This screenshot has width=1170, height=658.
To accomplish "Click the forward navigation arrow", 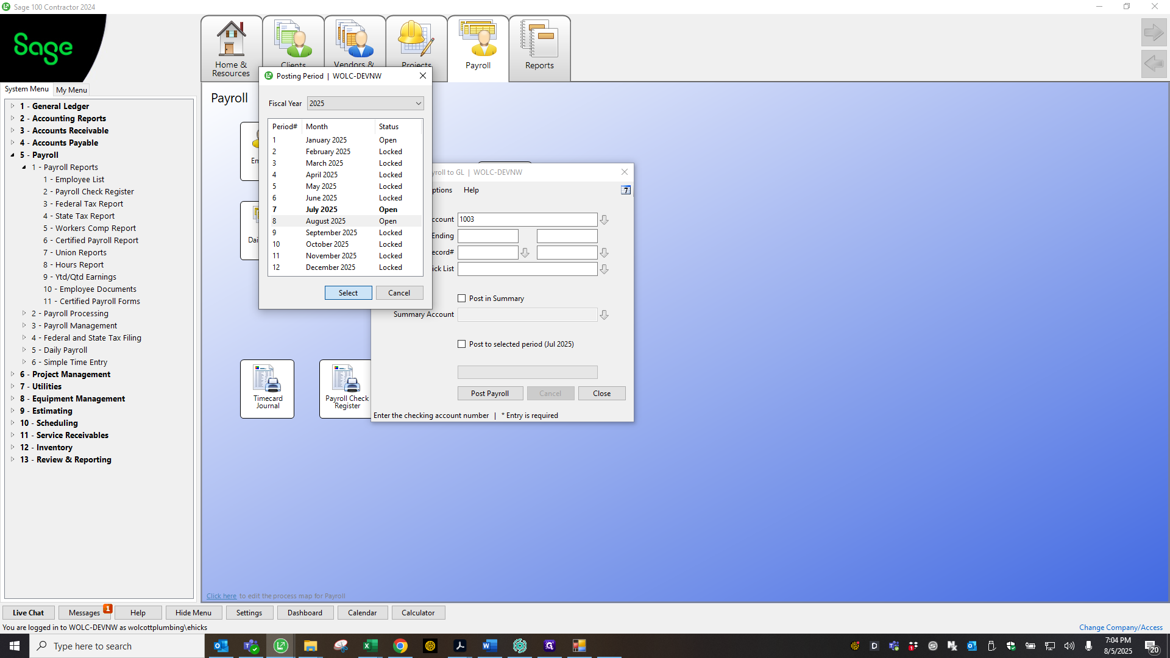I will pyautogui.click(x=1154, y=32).
